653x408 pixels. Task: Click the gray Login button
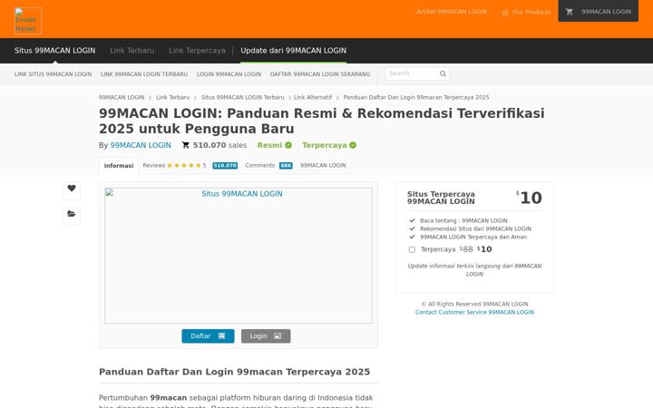point(266,336)
